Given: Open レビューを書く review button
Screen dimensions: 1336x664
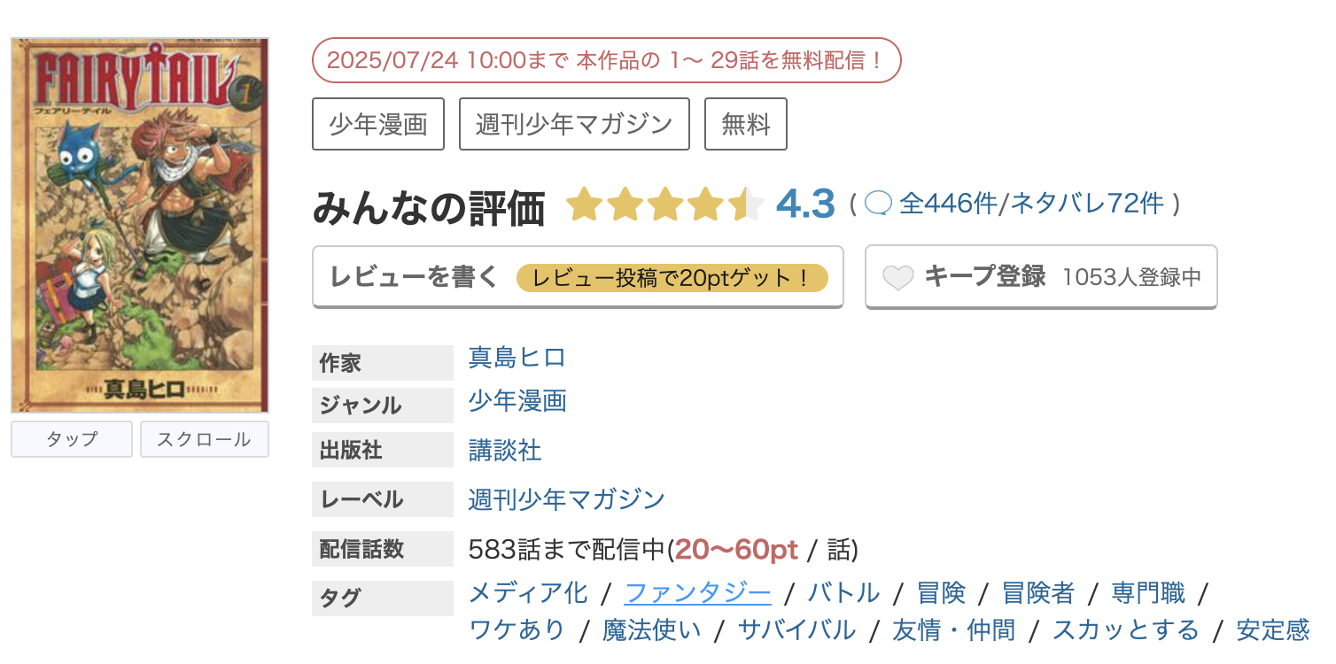Looking at the screenshot, I should pos(578,277).
